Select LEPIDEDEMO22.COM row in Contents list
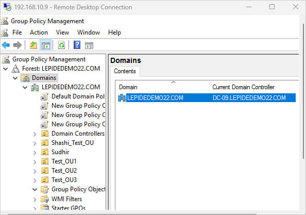Viewport: 306px width, 215px height. click(x=207, y=98)
